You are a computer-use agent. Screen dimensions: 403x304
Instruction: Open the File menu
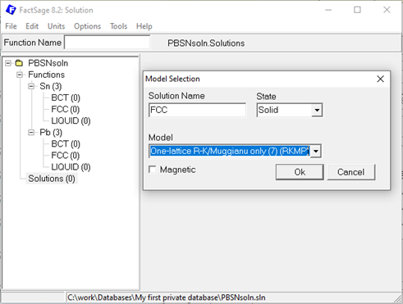(x=11, y=26)
